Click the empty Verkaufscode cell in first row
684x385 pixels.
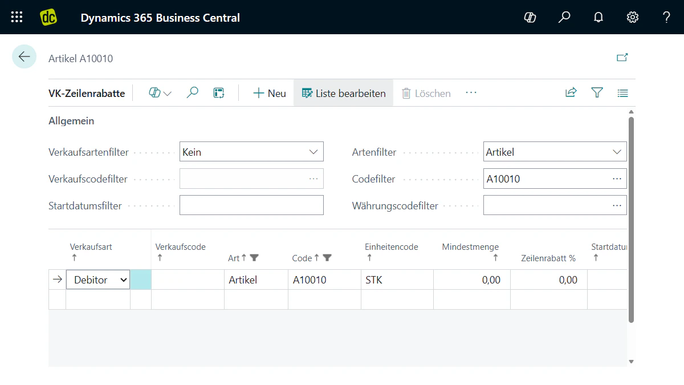[188, 279]
